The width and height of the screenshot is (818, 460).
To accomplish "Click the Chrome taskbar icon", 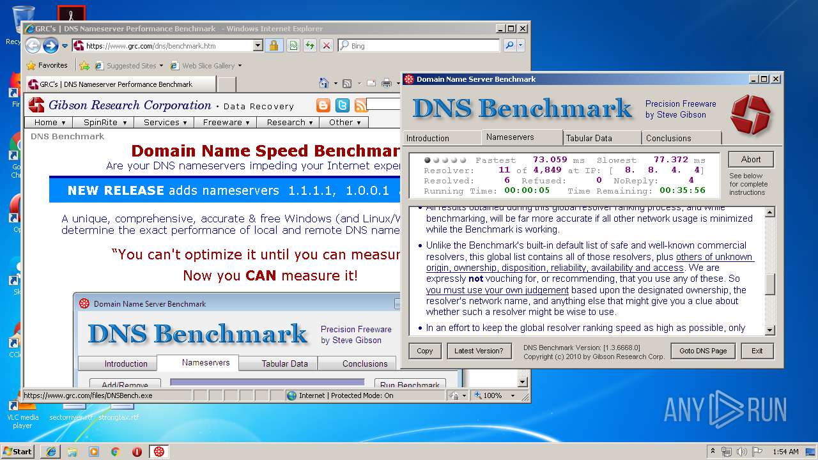I will click(x=116, y=452).
